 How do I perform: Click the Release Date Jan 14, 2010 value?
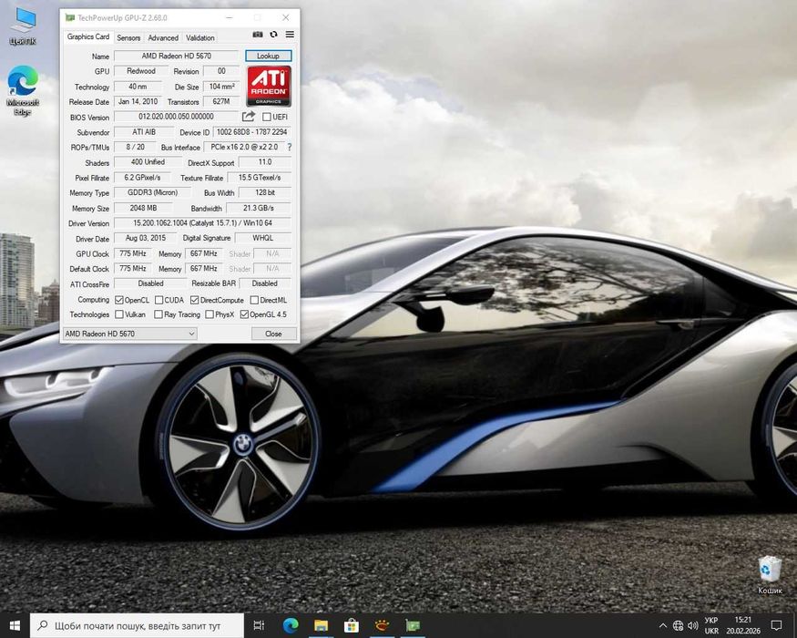(138, 102)
